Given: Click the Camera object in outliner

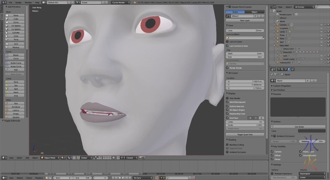Looking at the screenshot, I should pos(283,25).
